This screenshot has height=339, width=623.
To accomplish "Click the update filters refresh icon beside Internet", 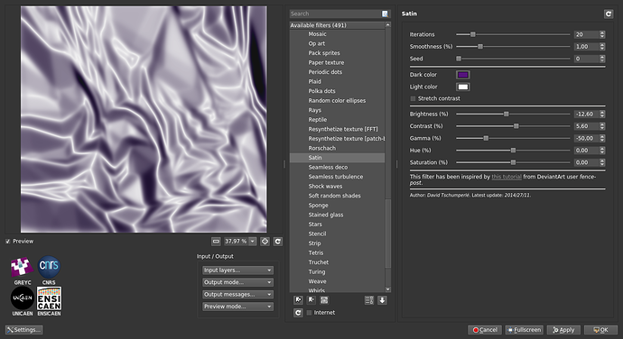I will pyautogui.click(x=298, y=313).
